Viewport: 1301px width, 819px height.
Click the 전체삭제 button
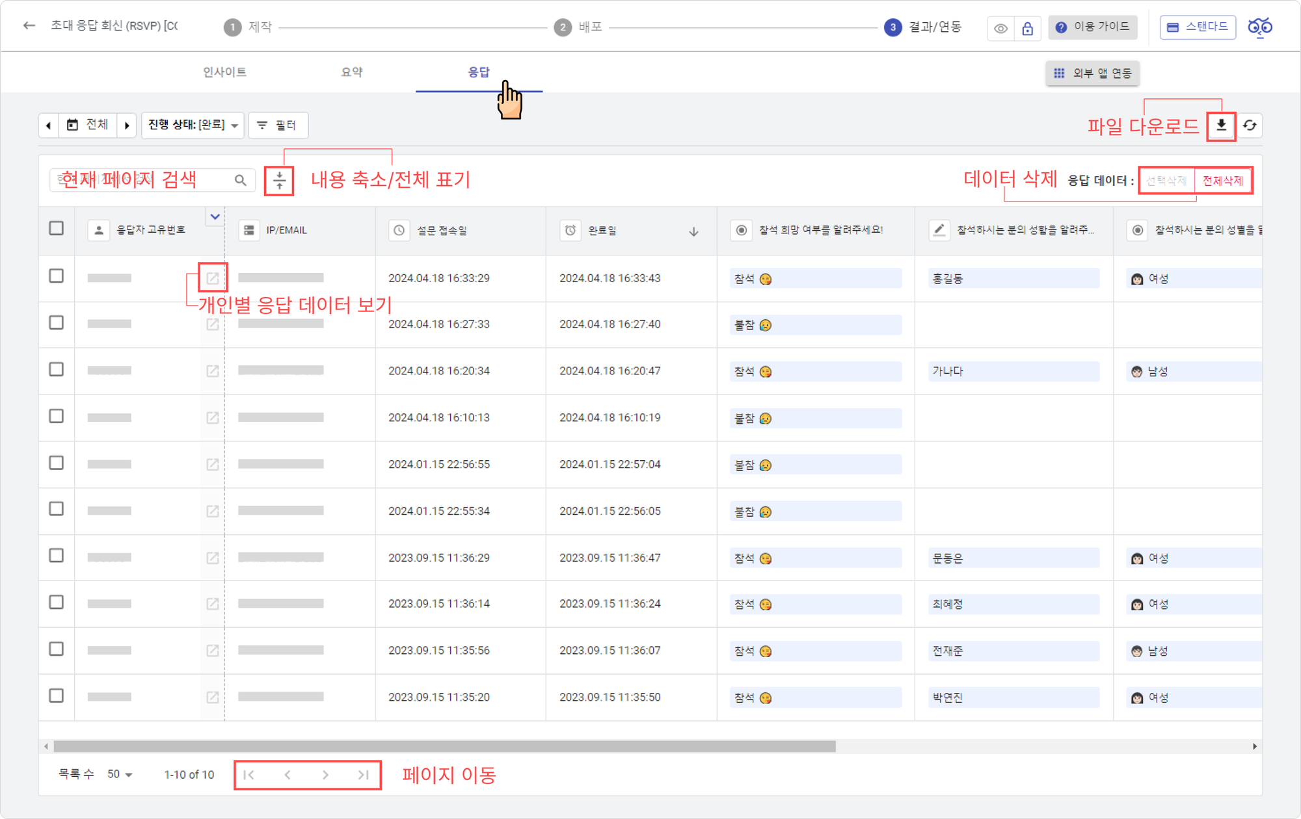pyautogui.click(x=1223, y=181)
